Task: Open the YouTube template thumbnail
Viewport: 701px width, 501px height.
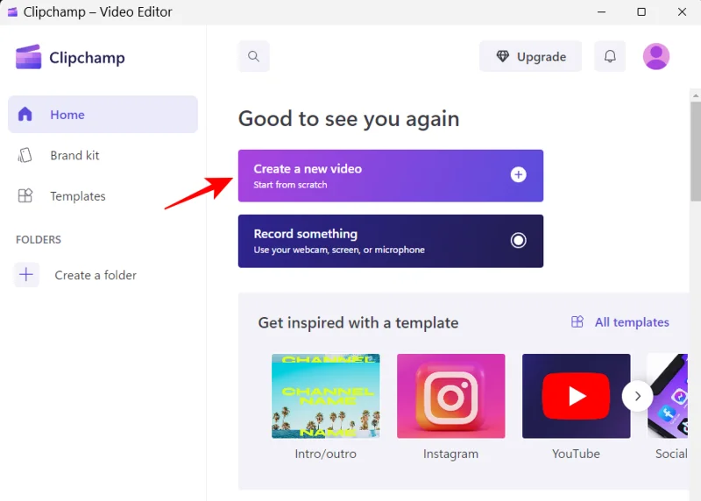Action: (x=576, y=396)
